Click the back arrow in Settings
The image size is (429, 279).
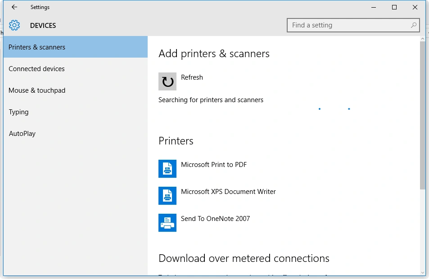coord(14,7)
